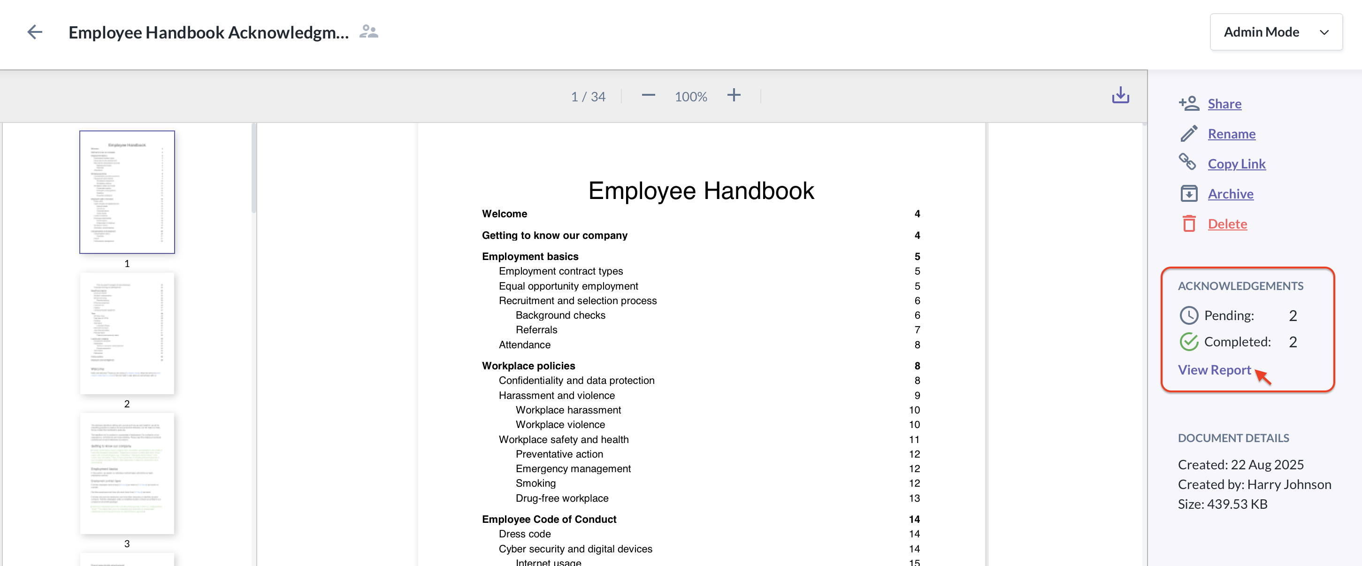Viewport: 1362px width, 566px height.
Task: Click the download document icon
Action: click(1120, 96)
